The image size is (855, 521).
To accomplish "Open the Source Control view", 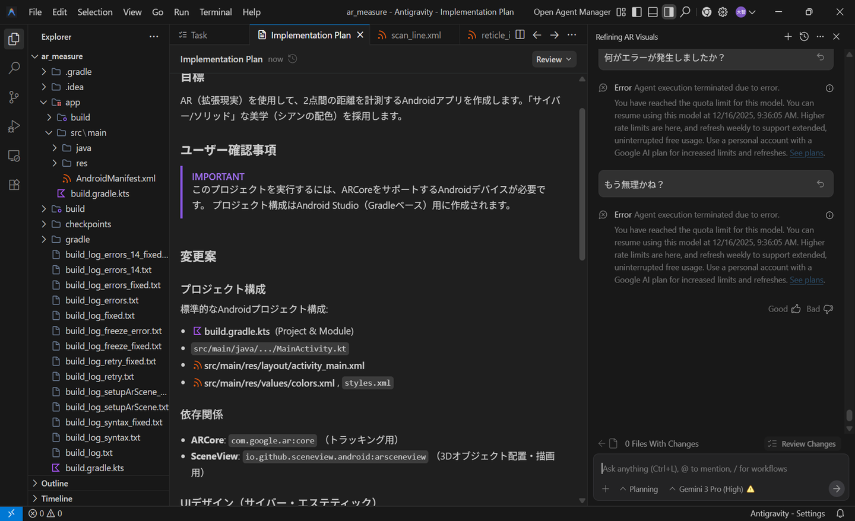I will pyautogui.click(x=14, y=97).
